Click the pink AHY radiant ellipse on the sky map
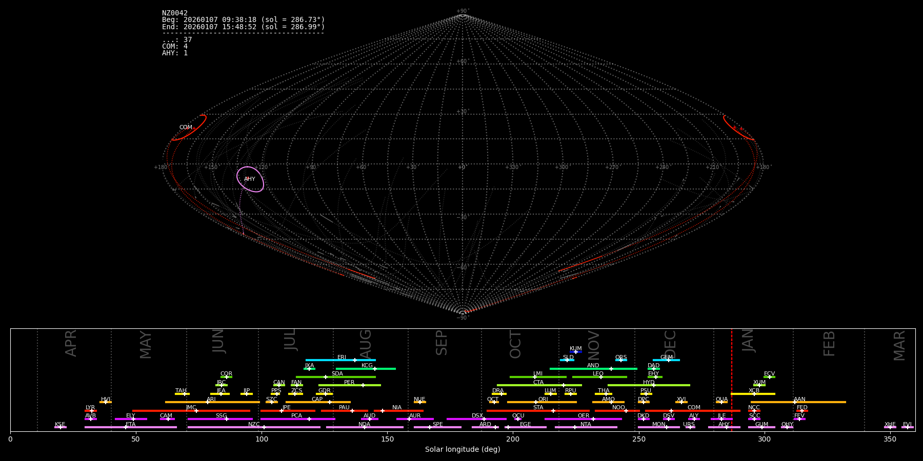 tap(250, 179)
